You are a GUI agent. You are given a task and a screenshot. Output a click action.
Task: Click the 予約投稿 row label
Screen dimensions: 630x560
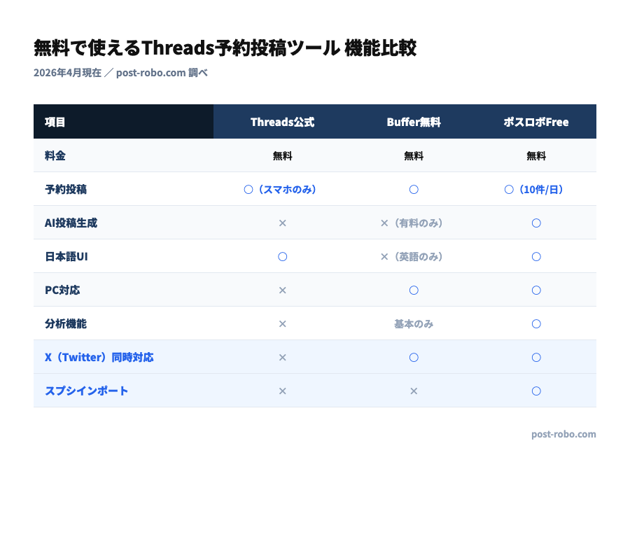coord(66,189)
